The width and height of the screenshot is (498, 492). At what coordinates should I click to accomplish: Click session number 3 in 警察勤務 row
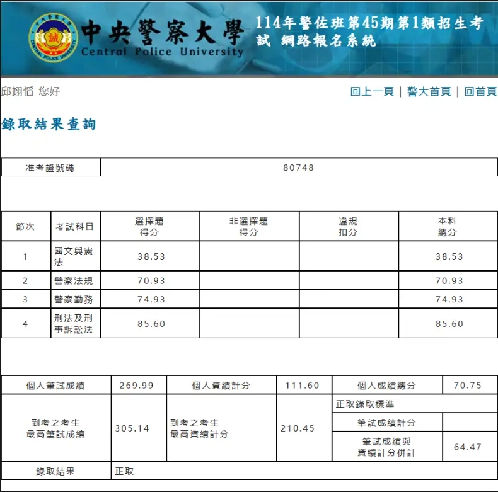point(25,299)
